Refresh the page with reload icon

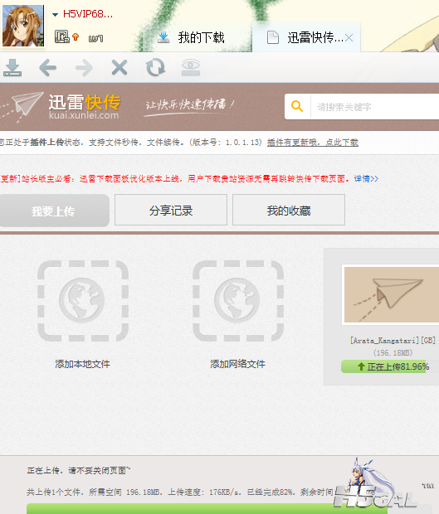click(155, 67)
